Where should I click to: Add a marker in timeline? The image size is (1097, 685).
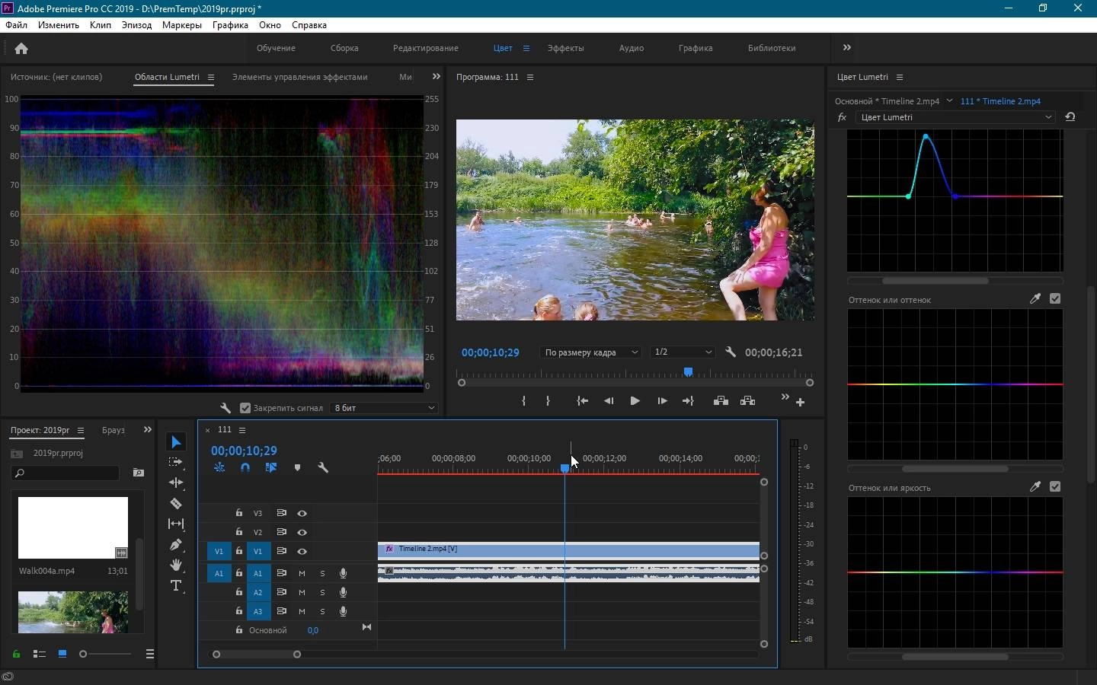pos(297,467)
